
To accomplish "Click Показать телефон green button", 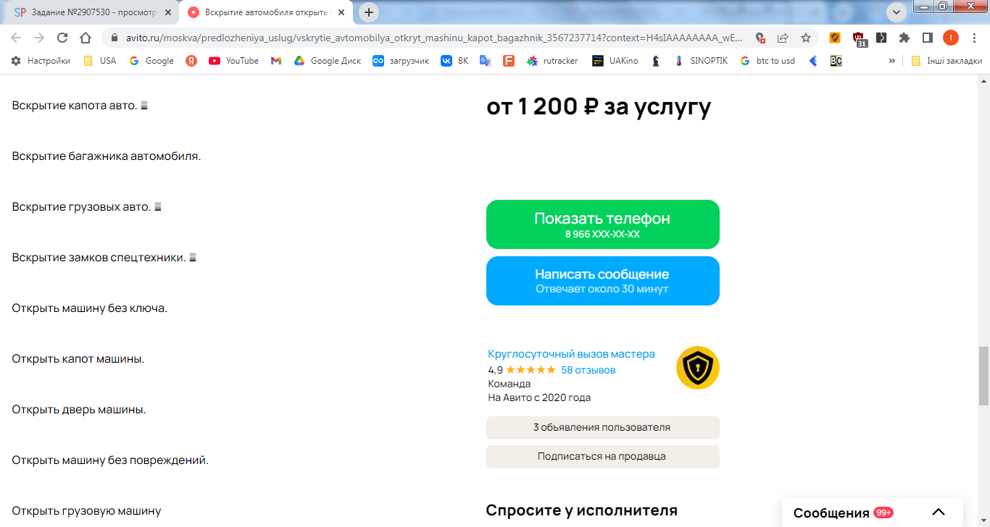I will tap(603, 224).
